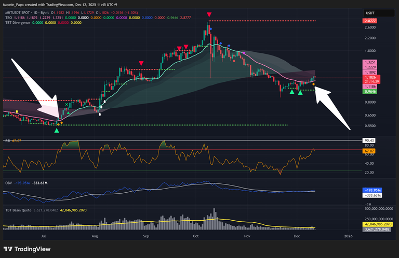Click the TradingView logo in bottom-left corner
This screenshot has height=258, width=399.
click(x=28, y=248)
